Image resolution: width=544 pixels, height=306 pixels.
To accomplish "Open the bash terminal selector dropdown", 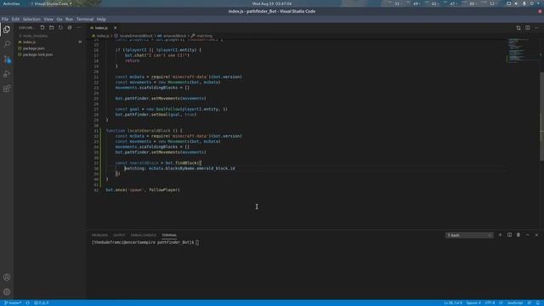I will (469, 235).
